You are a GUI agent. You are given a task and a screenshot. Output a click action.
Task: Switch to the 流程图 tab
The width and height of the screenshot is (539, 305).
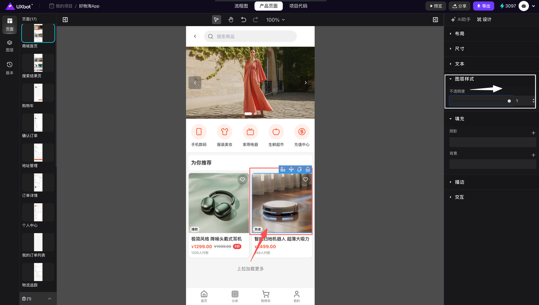pos(241,6)
